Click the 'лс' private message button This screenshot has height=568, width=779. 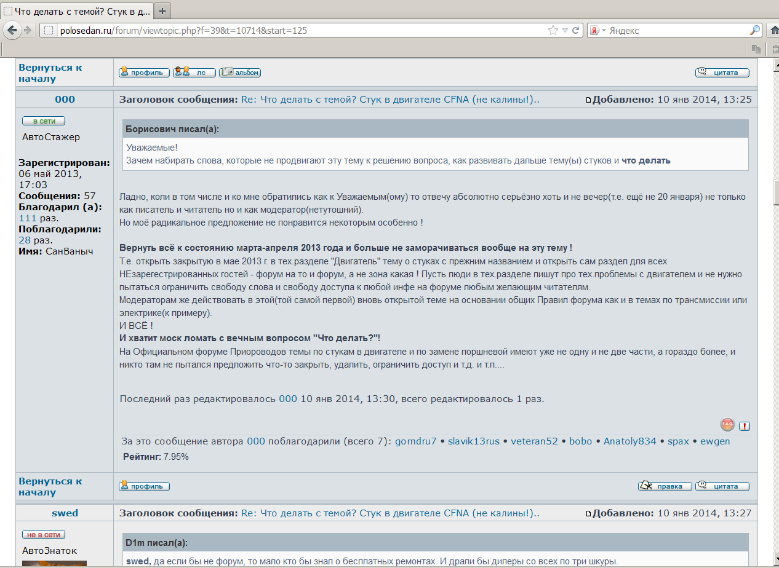click(x=194, y=73)
